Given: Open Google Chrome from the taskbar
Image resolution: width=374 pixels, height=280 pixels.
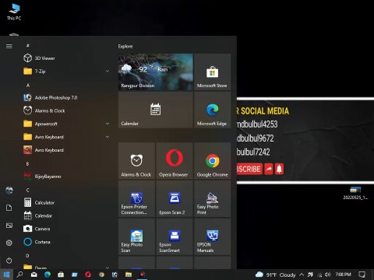Looking at the screenshot, I should click(101, 275).
